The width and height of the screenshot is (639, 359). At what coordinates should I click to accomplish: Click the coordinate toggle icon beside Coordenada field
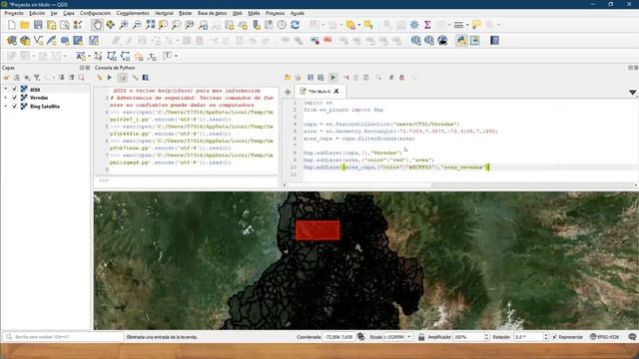pyautogui.click(x=361, y=337)
